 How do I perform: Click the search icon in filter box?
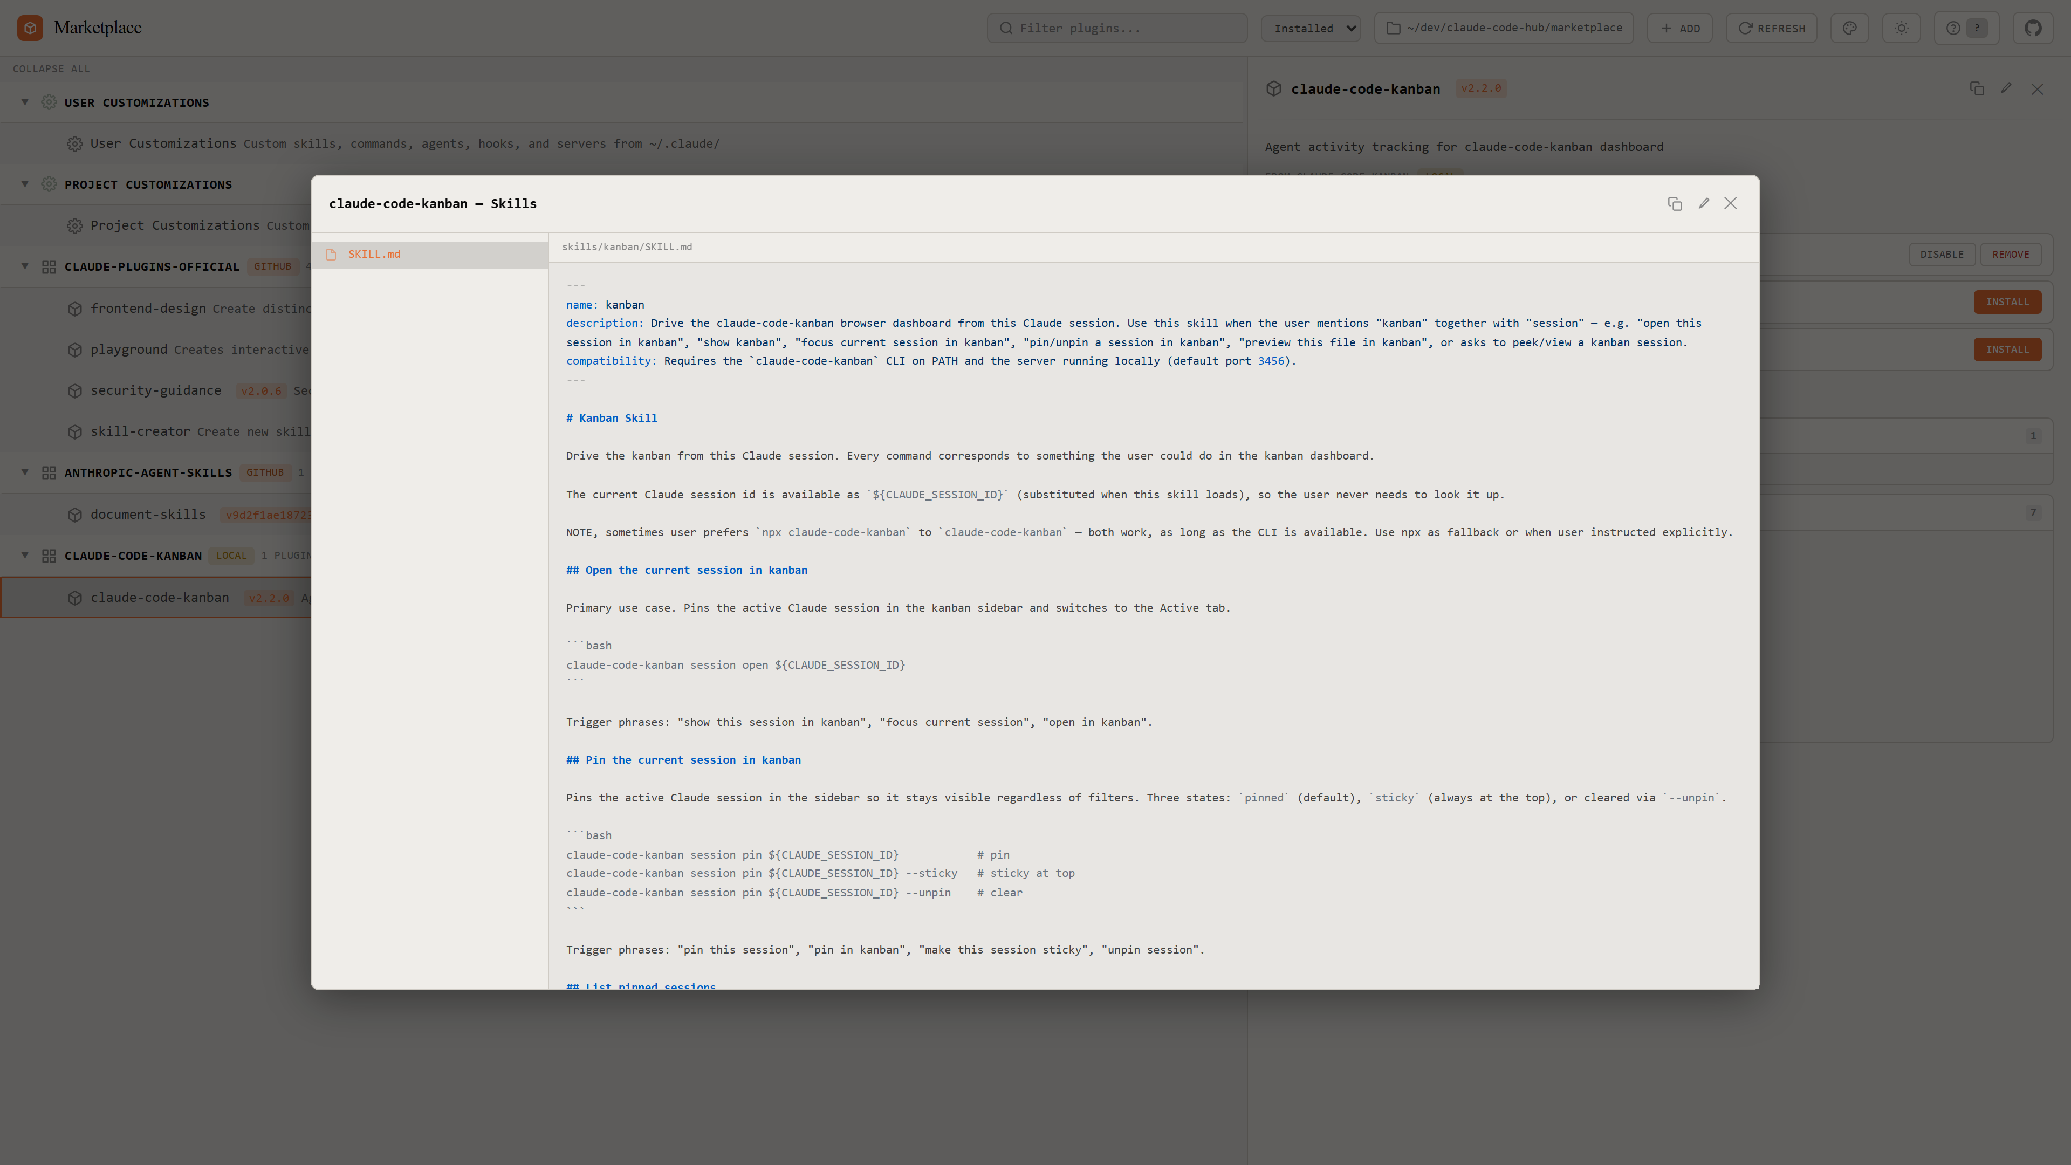tap(1006, 28)
